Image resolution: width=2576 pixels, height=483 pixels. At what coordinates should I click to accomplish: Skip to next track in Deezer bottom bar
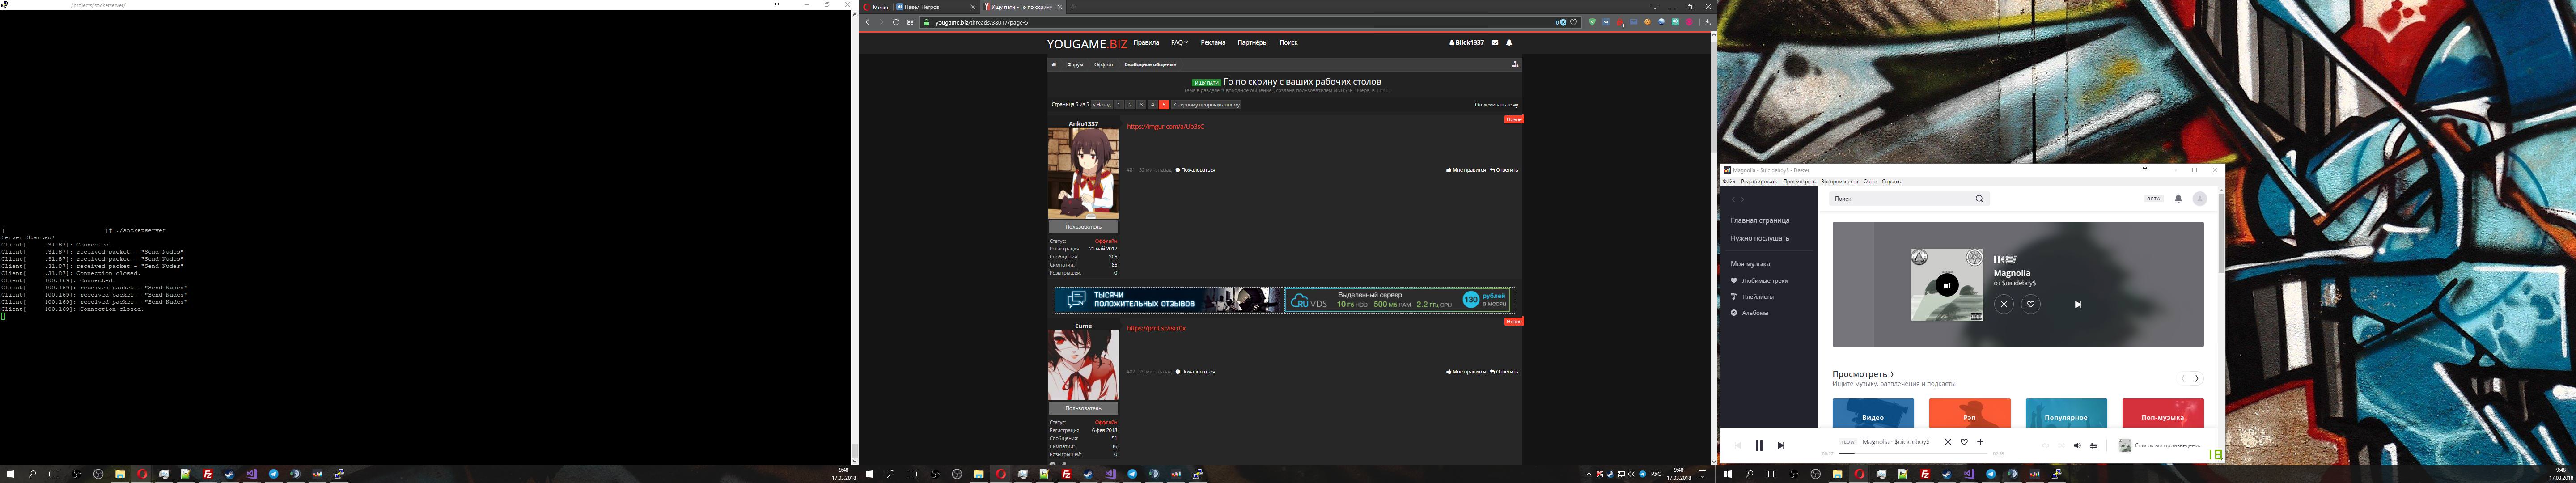1781,445
